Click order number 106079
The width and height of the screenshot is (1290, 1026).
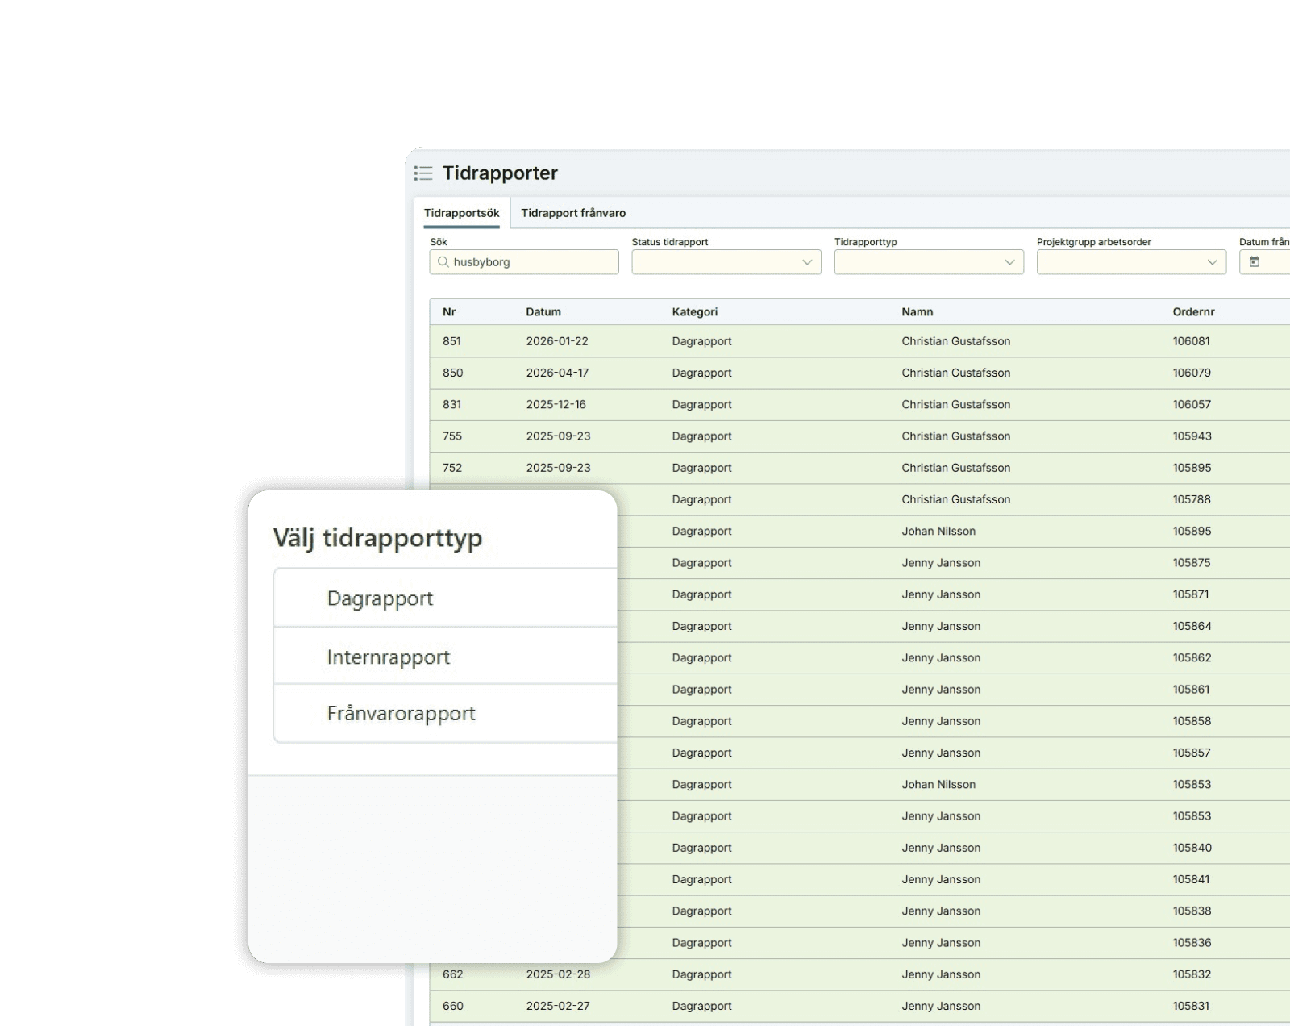1192,373
